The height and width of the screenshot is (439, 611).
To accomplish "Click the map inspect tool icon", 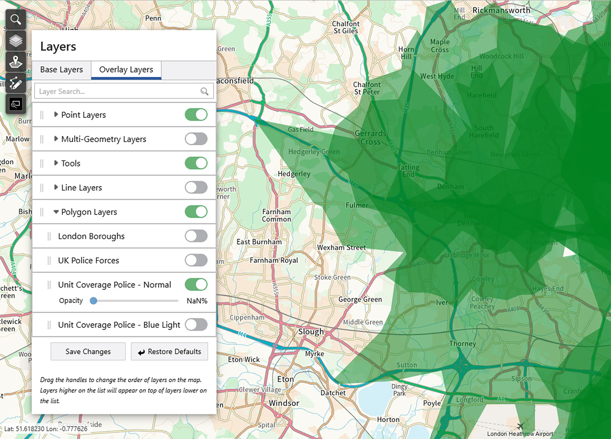I will click(x=16, y=104).
